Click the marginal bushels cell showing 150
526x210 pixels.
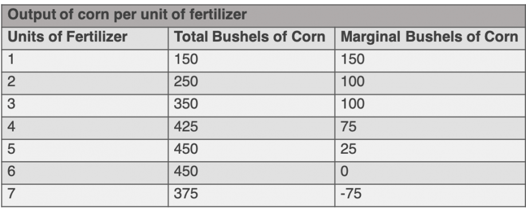430,61
